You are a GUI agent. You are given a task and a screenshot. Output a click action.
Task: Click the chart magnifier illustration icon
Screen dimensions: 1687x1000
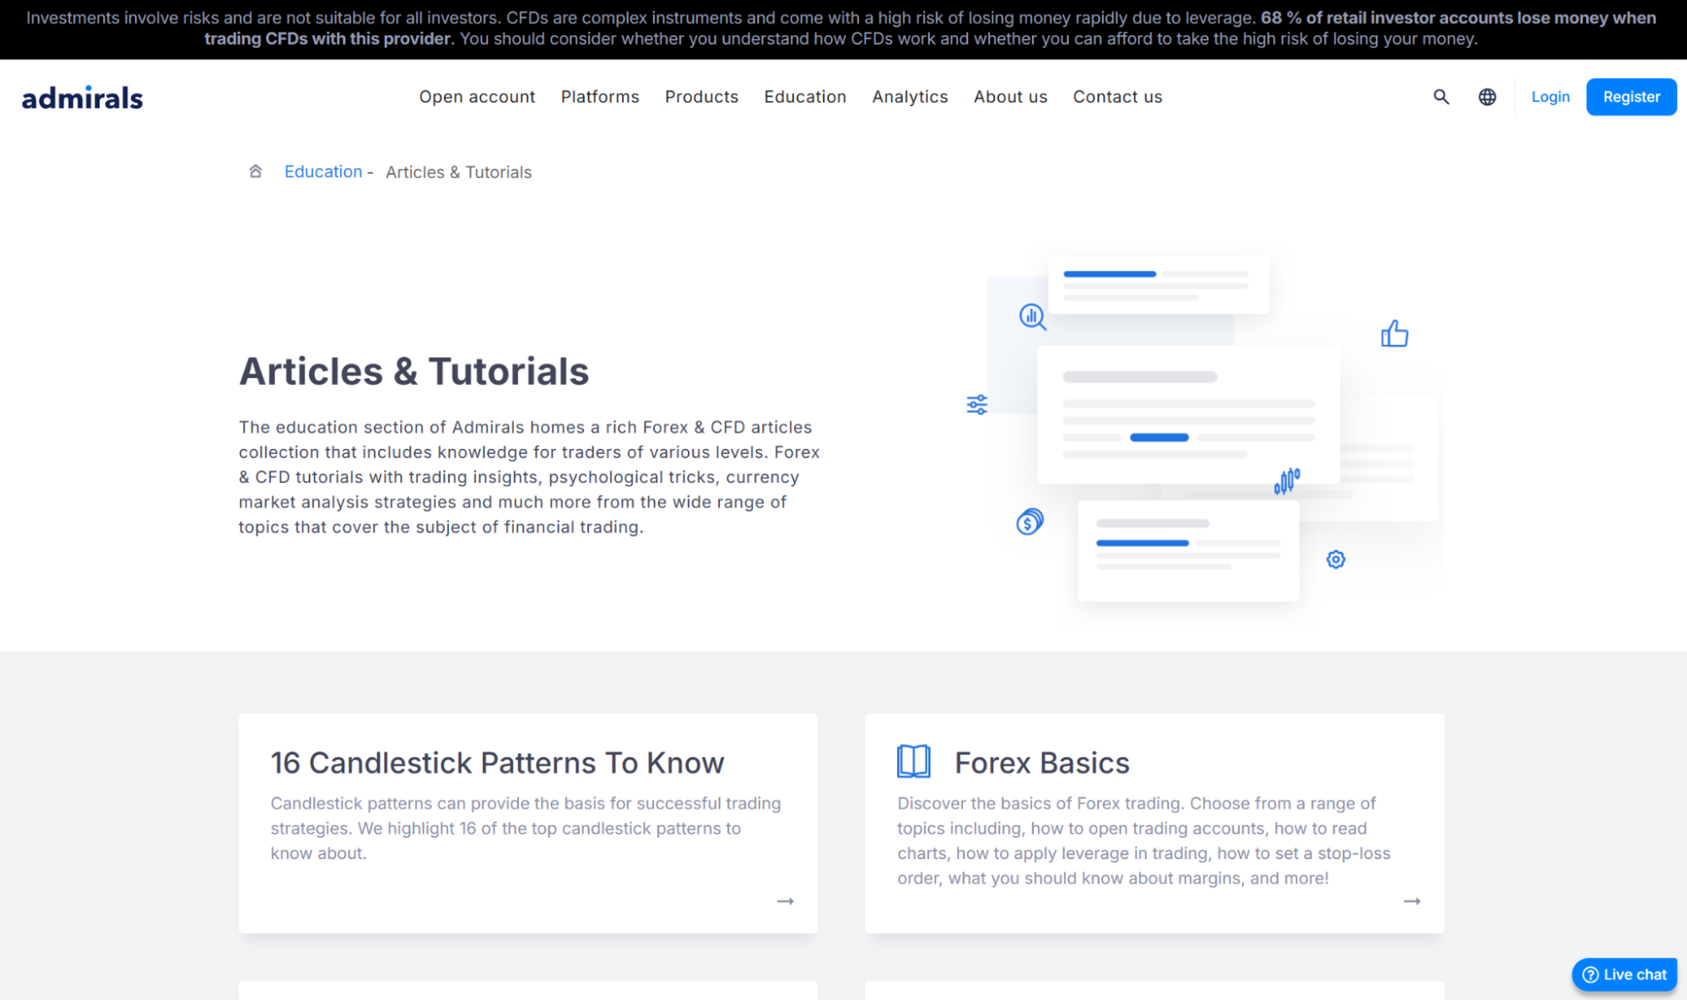click(1032, 316)
